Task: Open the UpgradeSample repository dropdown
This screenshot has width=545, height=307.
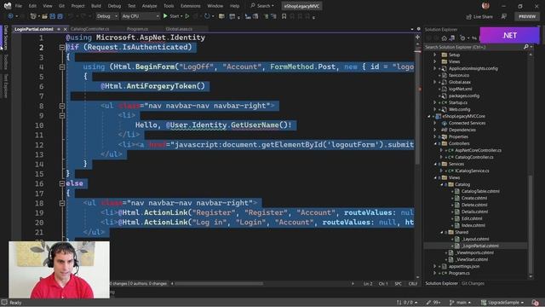Action: point(502,303)
